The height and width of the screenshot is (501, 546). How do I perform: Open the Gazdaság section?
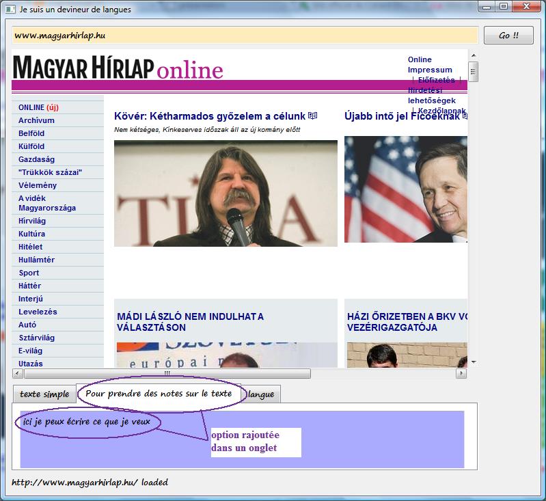click(x=37, y=159)
